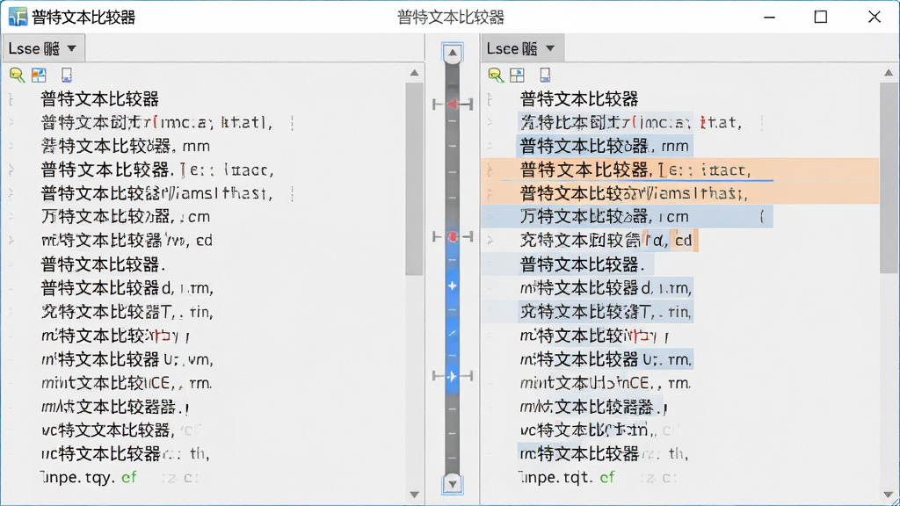Click the left pane scroll down arrow

point(415,495)
